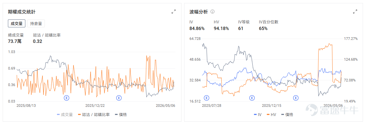Click last earnings marker in volatility chart

point(296,98)
